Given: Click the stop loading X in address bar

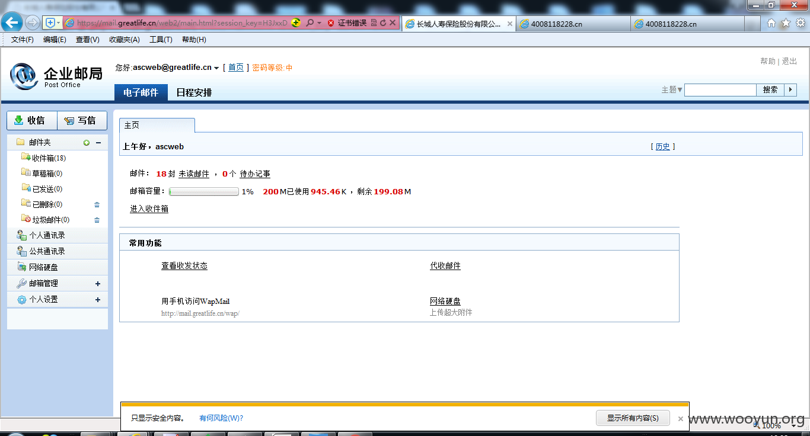Looking at the screenshot, I should pos(393,23).
